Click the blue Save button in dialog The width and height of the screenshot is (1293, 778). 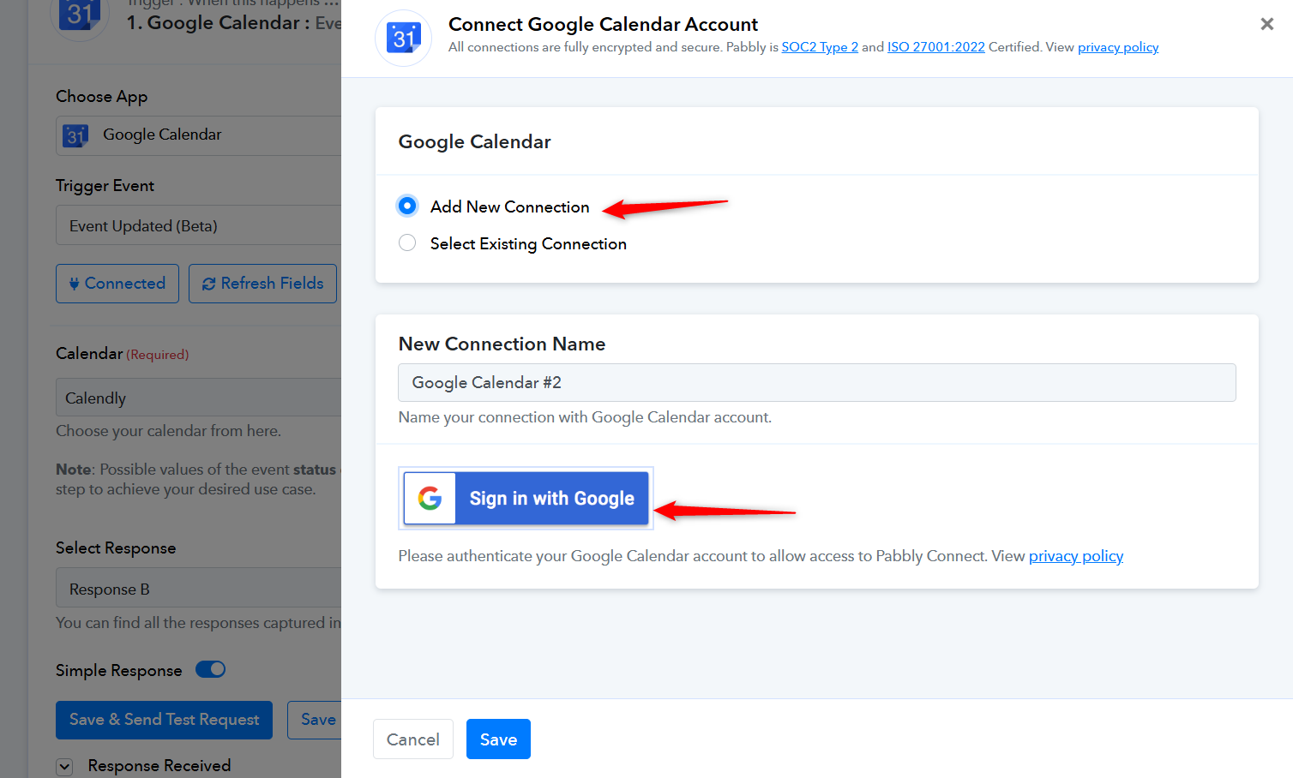(x=498, y=739)
